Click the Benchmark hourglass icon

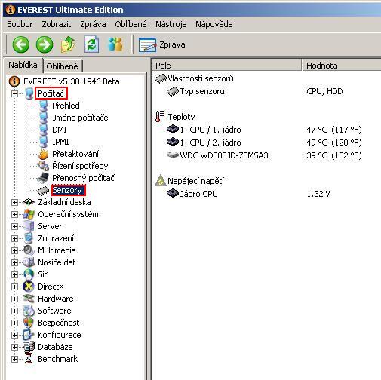29,359
